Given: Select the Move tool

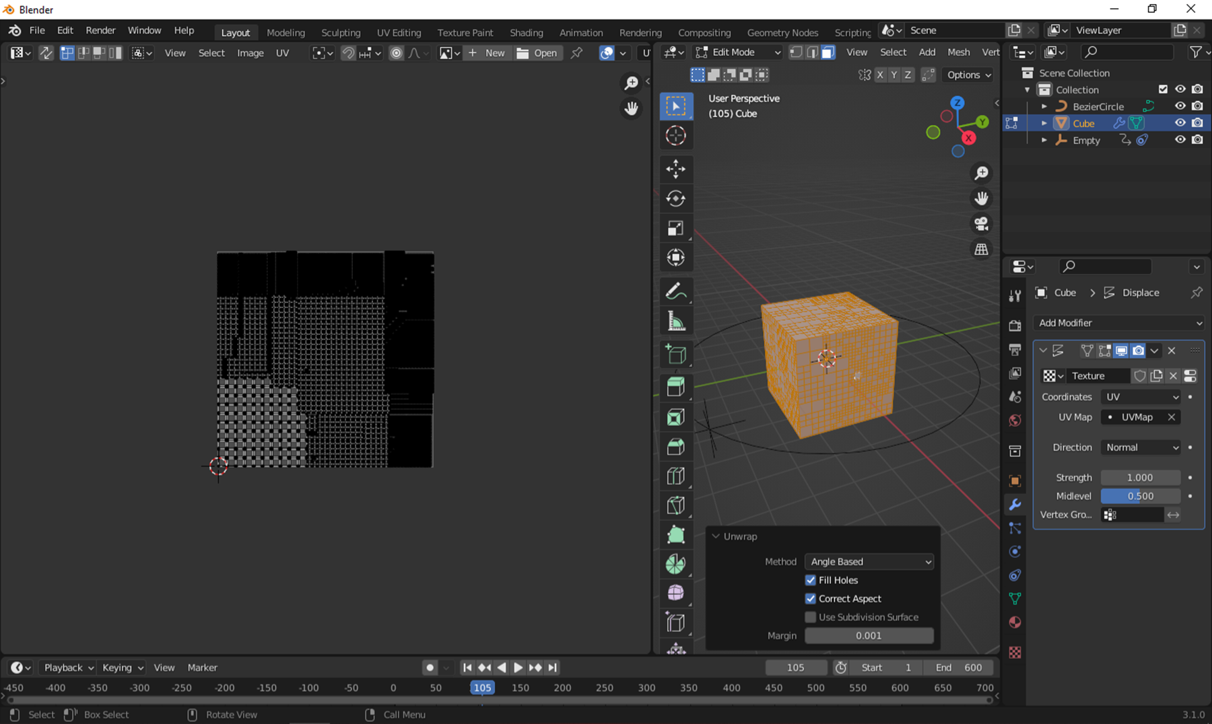Looking at the screenshot, I should (x=675, y=169).
